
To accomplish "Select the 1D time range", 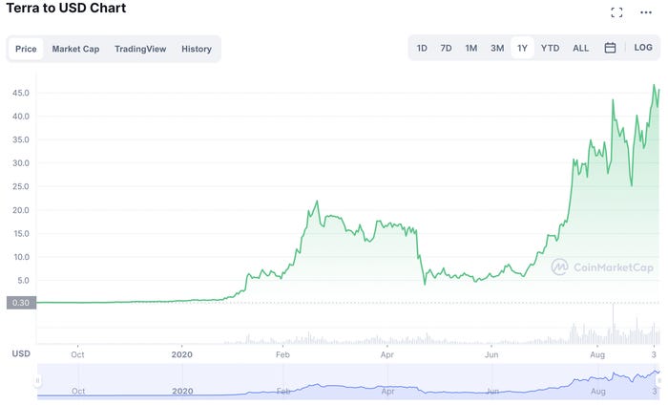I will click(422, 48).
